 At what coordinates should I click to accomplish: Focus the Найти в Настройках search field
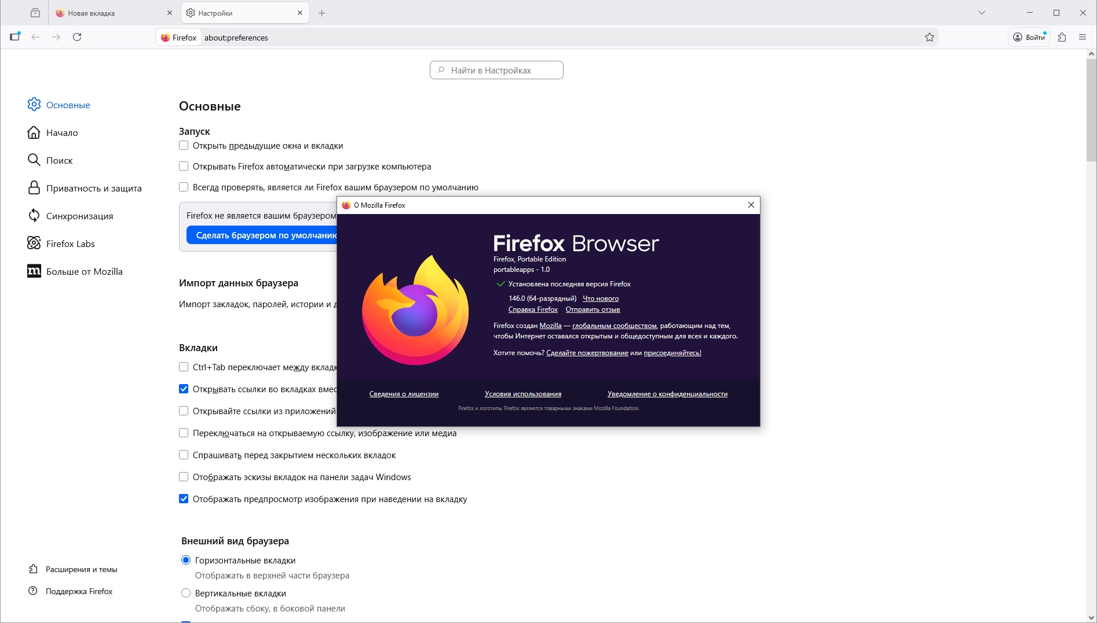[x=496, y=70]
